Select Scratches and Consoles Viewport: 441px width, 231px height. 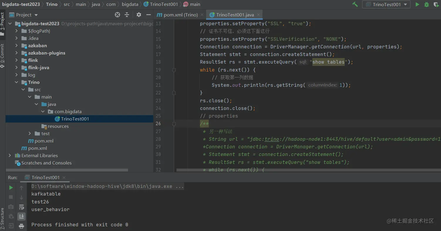(46, 163)
